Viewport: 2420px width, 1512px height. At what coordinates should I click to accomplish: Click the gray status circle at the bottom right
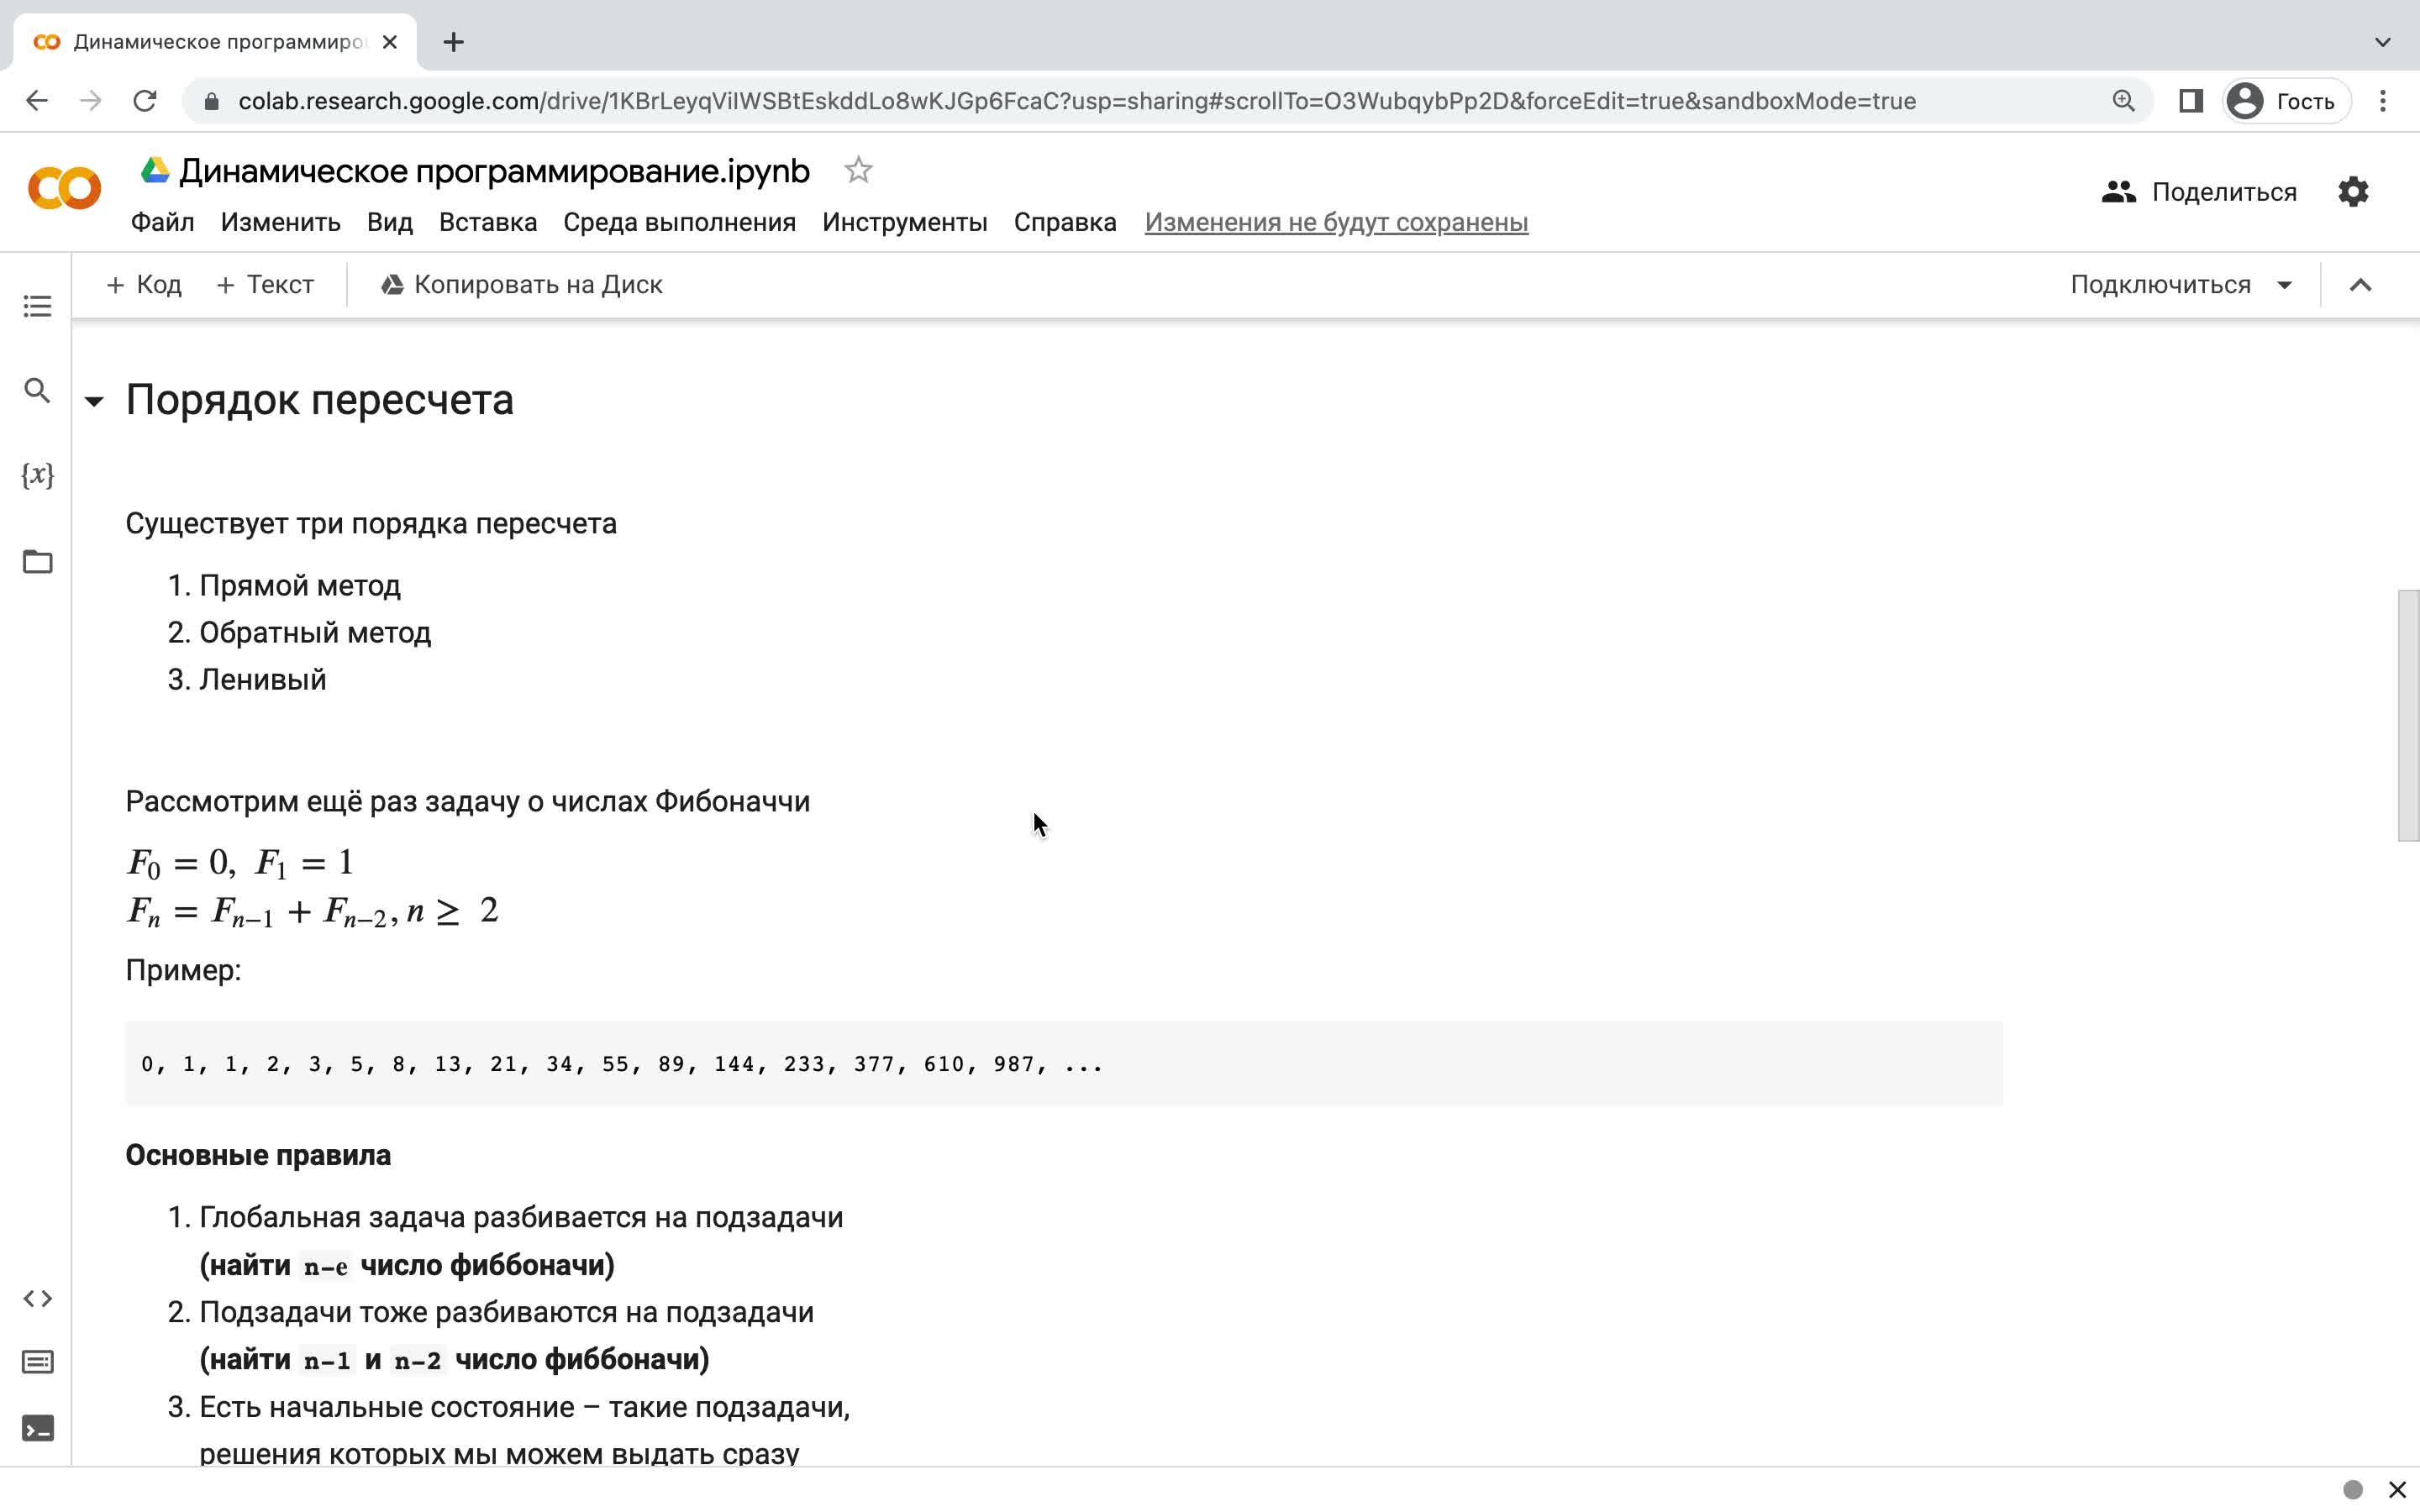[2353, 1490]
